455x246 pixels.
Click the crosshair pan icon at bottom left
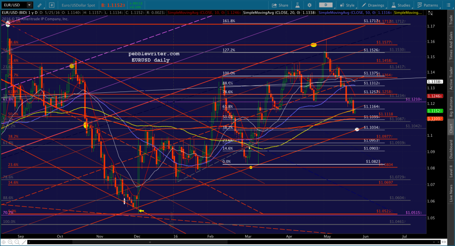4,242
